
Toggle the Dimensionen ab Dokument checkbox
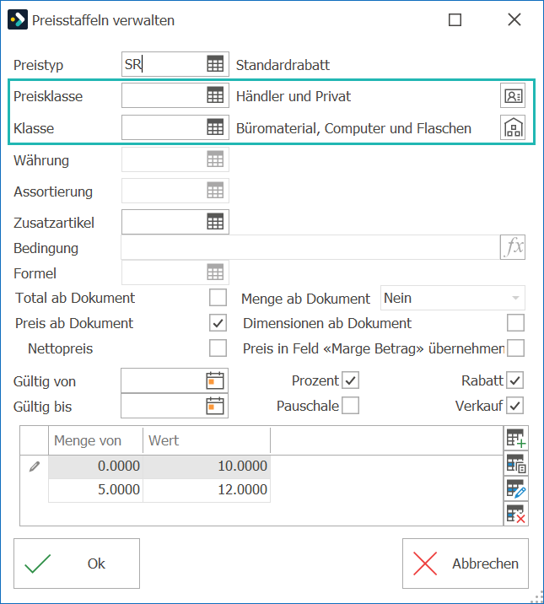[x=515, y=323]
